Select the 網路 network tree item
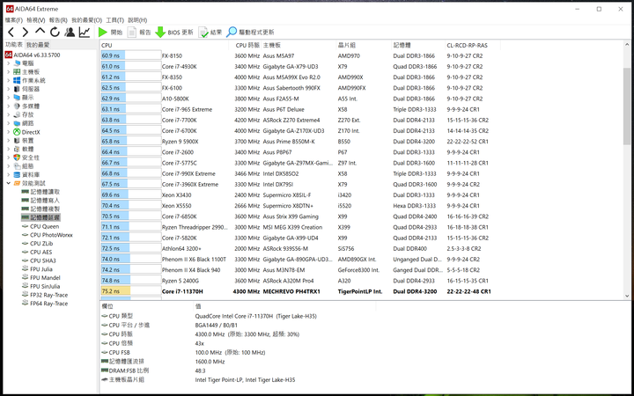Viewport: 634px width, 396px height. click(x=24, y=123)
